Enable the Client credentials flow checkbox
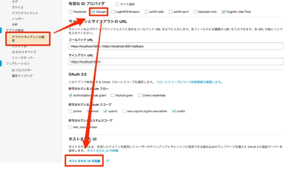 pos(140,95)
